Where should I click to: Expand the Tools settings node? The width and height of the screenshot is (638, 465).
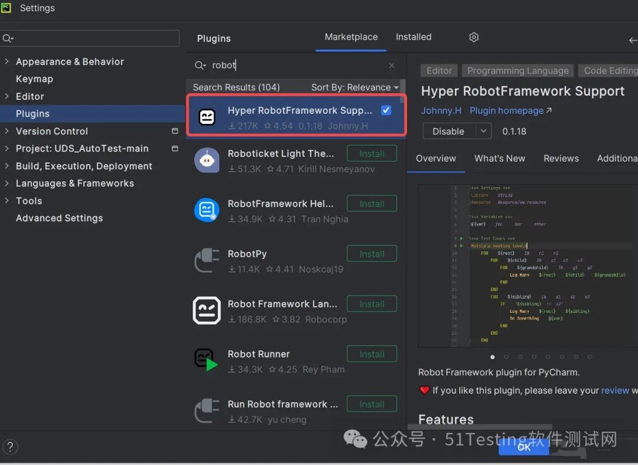(x=6, y=201)
